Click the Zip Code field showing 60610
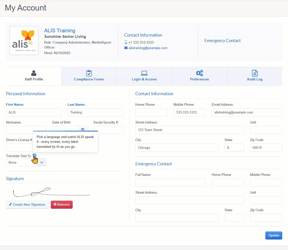The width and height of the screenshot is (288, 250). coord(266,148)
